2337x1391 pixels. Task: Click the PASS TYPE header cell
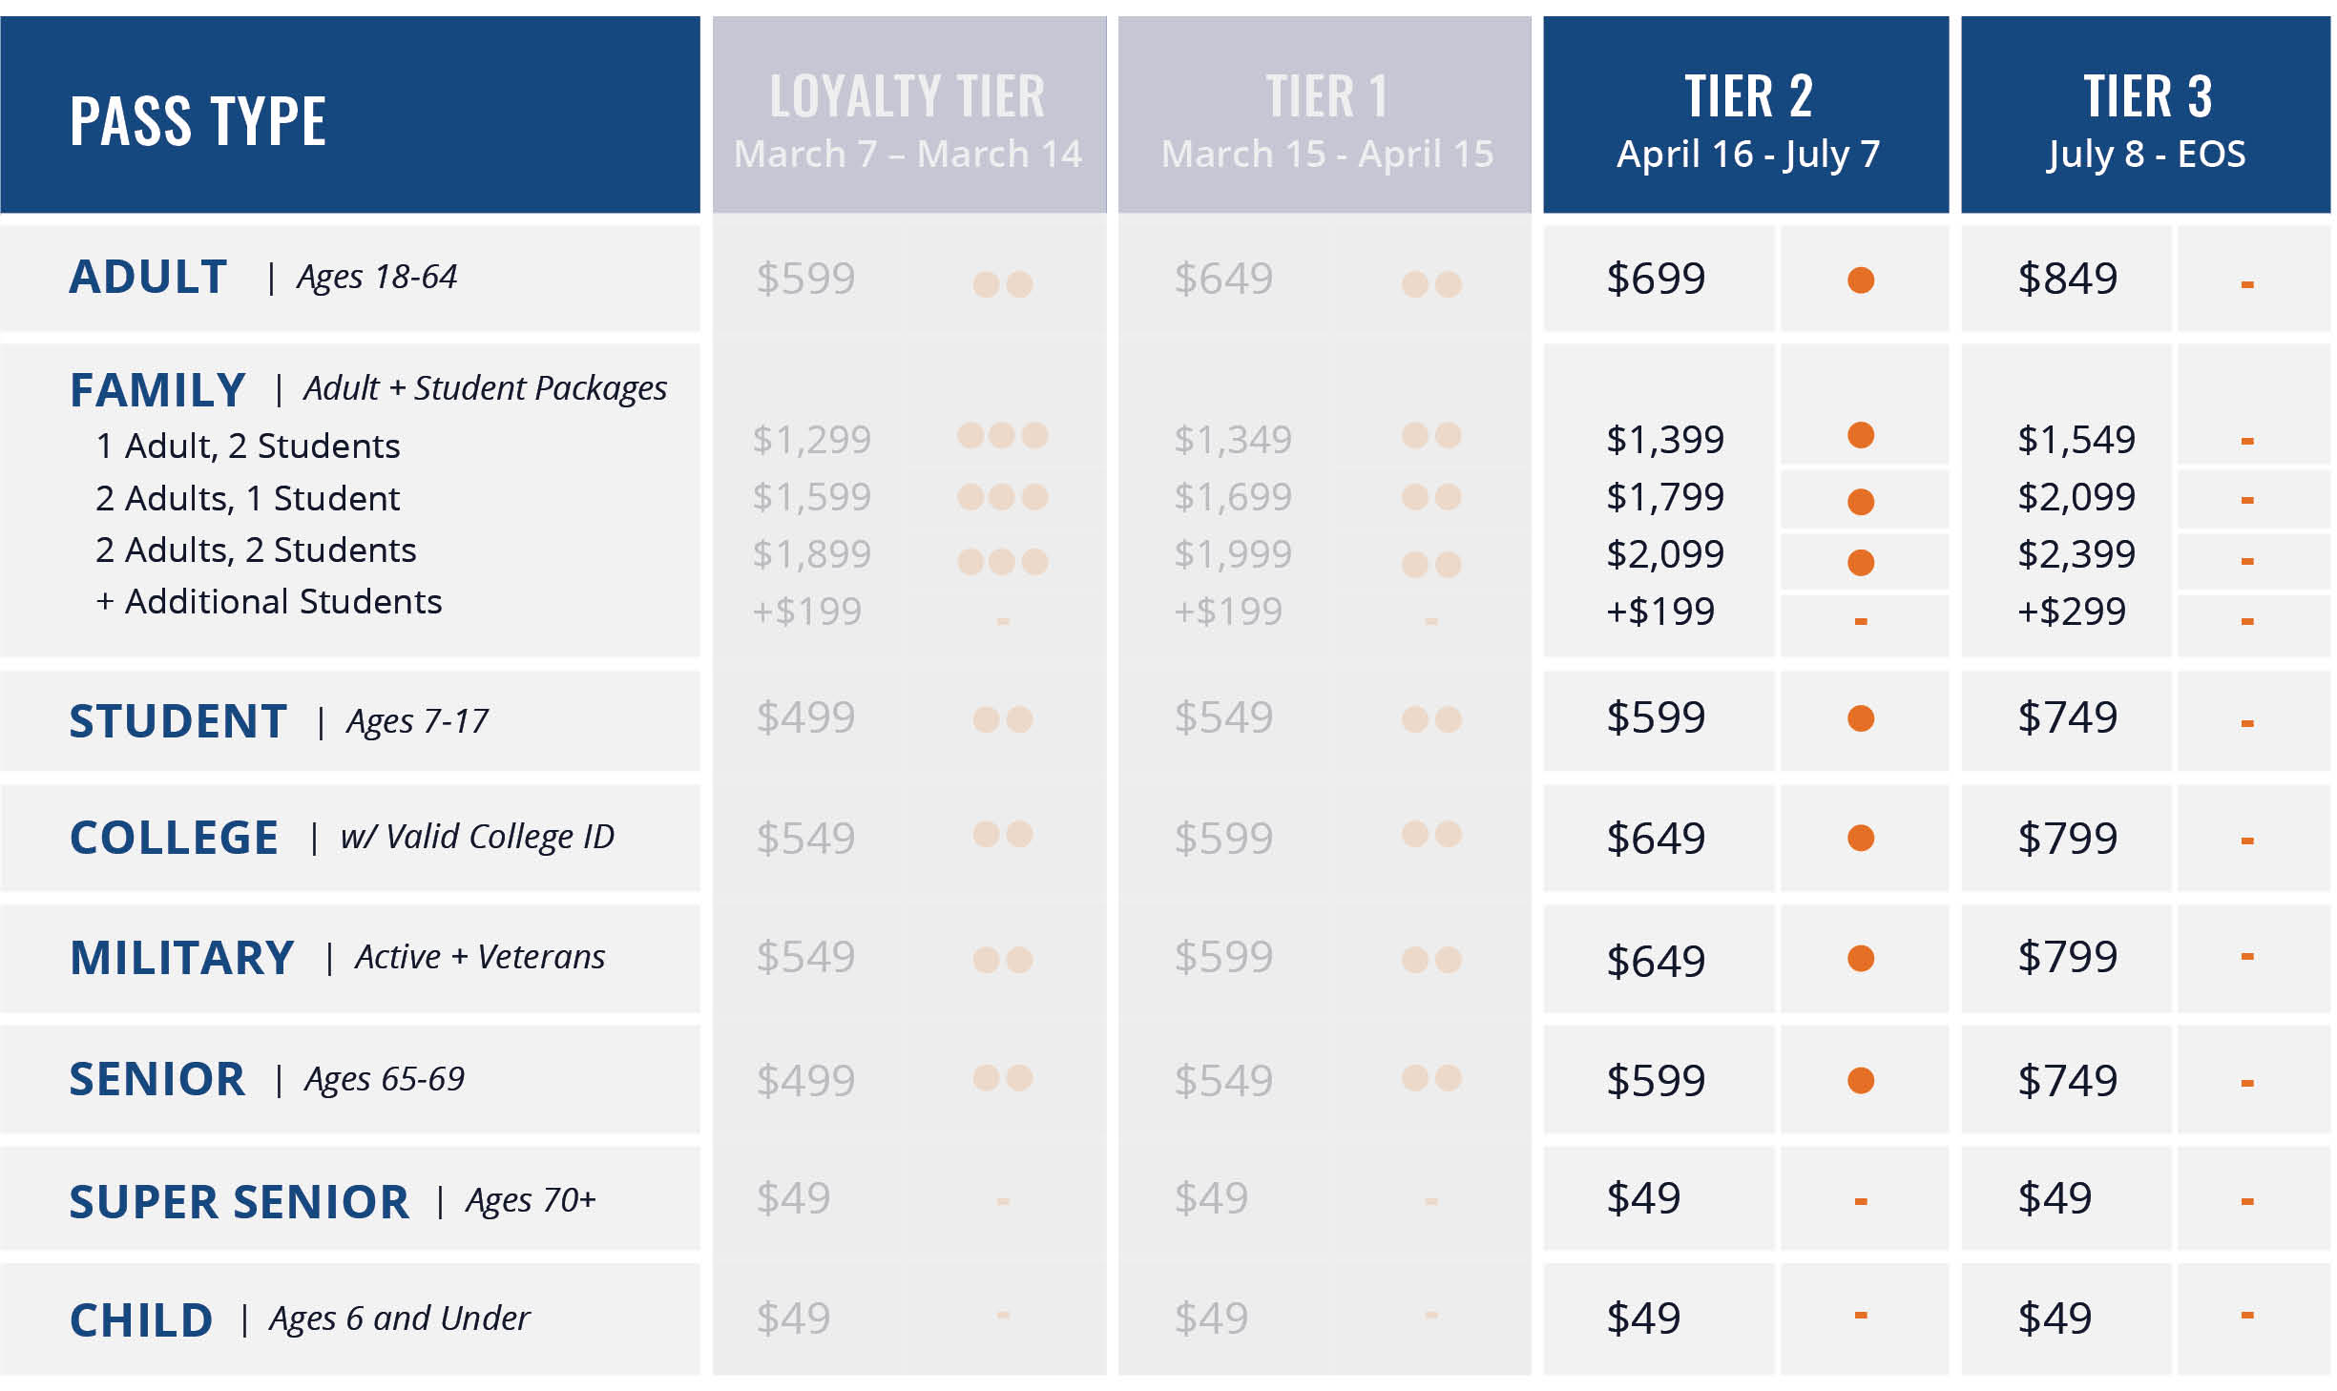[x=198, y=121]
